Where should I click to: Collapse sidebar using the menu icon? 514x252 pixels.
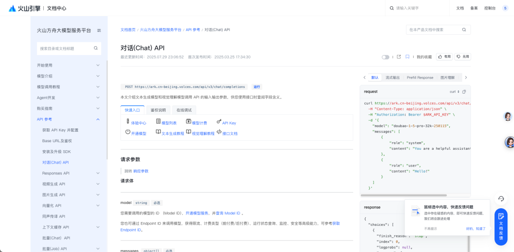pos(99,30)
